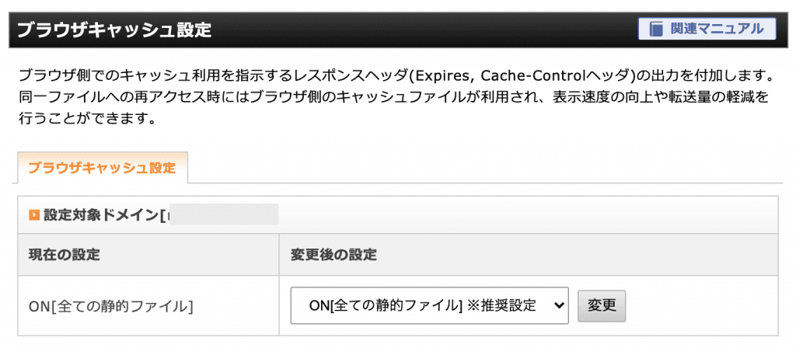Click the 行うことができます。 closing line
The height and width of the screenshot is (348, 796).
86,120
